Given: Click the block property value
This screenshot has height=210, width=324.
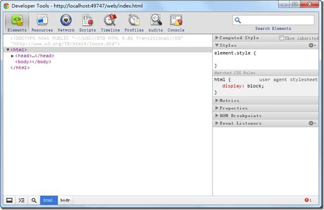Looking at the screenshot, I should [254, 86].
